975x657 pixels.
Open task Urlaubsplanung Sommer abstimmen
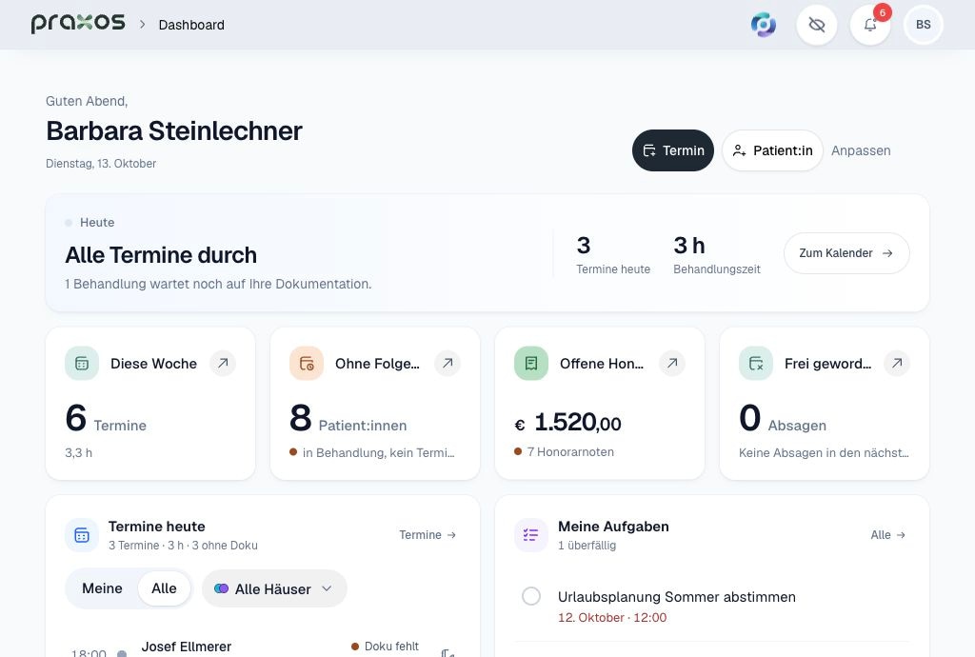point(677,597)
